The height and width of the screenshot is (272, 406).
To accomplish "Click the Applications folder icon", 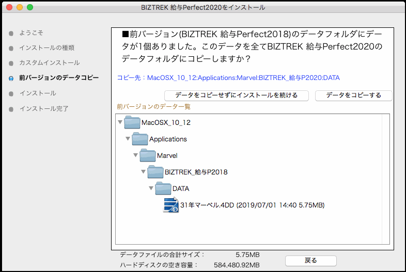I will point(140,139).
